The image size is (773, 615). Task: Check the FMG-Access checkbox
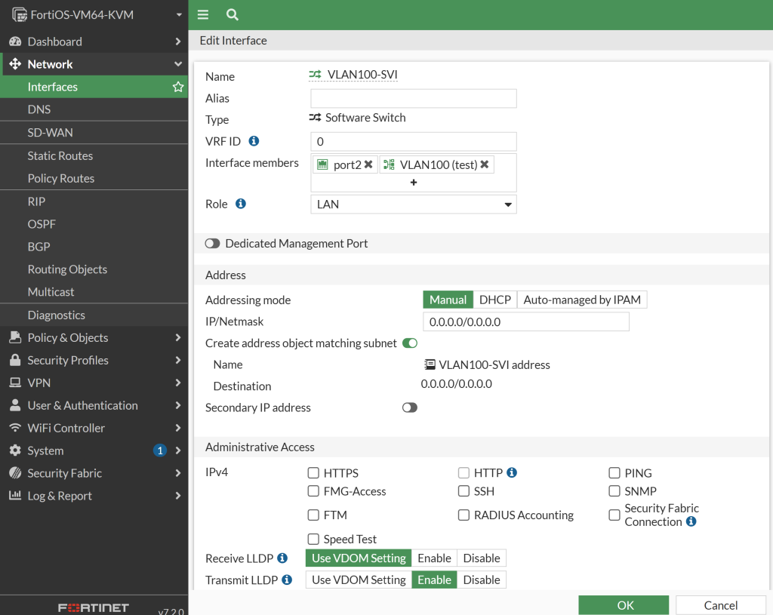(x=313, y=490)
